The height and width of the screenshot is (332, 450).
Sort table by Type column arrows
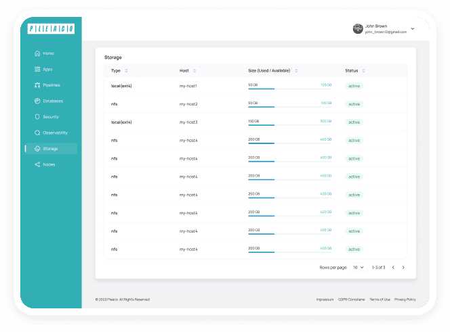click(x=126, y=71)
